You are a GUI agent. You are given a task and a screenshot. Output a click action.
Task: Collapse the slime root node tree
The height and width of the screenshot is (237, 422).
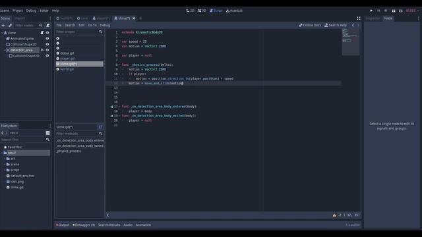tap(2, 33)
